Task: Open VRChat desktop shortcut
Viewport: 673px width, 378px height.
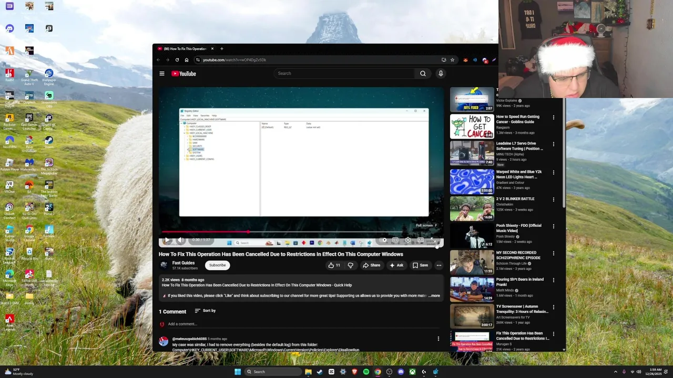Action: [9, 187]
